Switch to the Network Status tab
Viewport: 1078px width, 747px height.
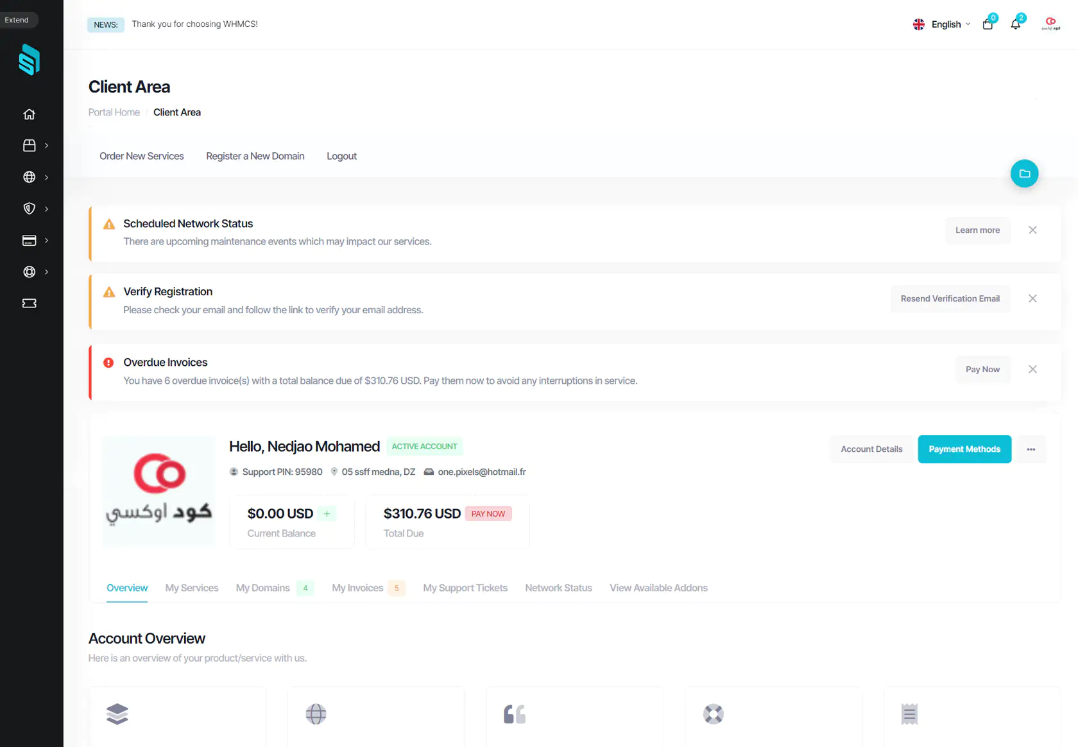(x=558, y=588)
